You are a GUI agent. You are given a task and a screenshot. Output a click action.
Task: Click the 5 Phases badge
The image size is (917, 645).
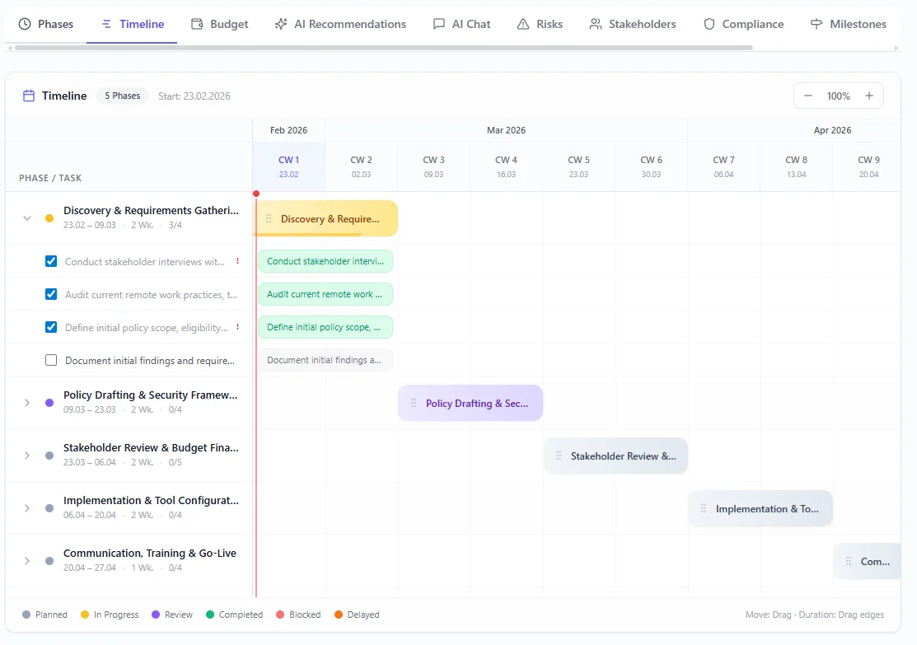pos(122,96)
